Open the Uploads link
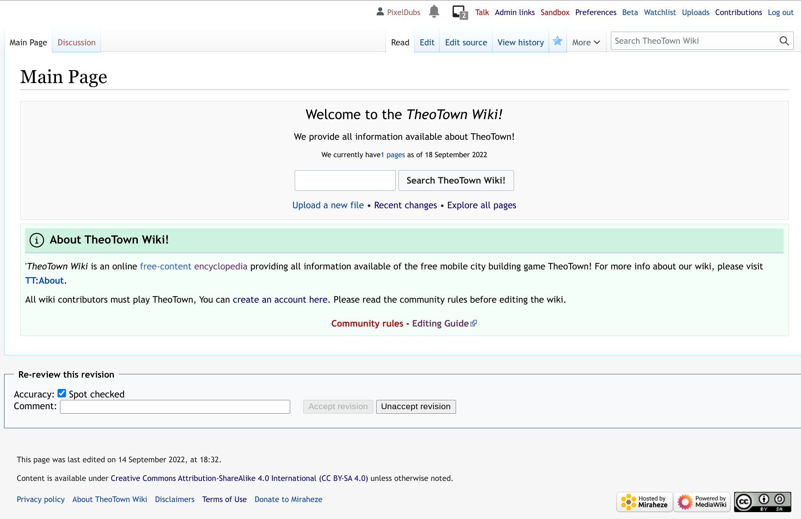The image size is (801, 519). tap(696, 13)
